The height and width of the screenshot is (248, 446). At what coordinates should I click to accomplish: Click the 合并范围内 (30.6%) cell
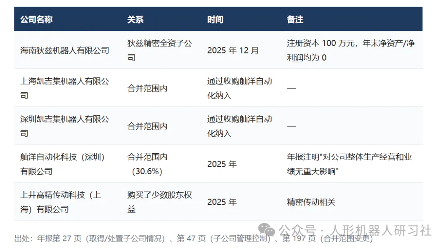coord(147,164)
